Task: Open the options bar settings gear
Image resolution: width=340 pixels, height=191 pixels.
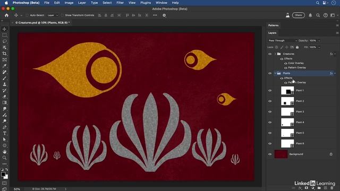Action: [x=164, y=15]
